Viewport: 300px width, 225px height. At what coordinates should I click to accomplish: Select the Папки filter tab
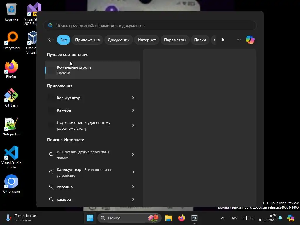[x=200, y=40]
